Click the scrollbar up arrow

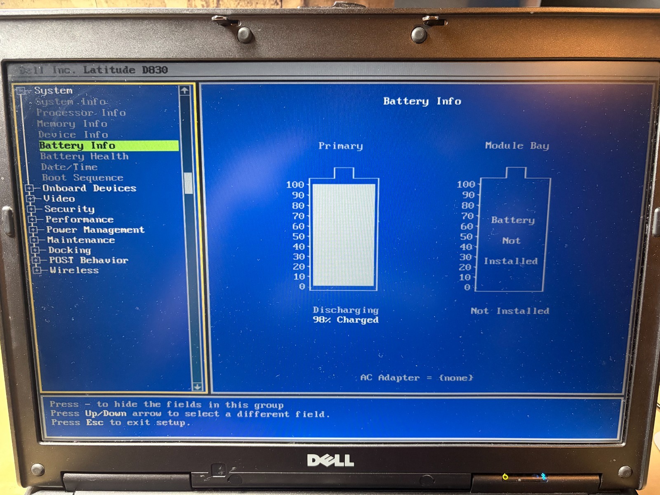pos(184,90)
